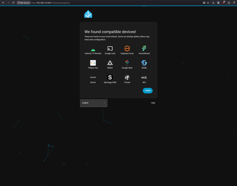237x186 pixels.
Task: Open the Sonos integration icon
Action: pos(93,77)
